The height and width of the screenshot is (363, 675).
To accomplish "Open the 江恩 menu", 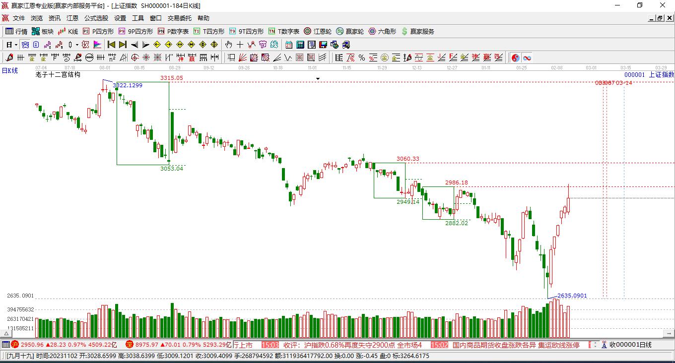I will point(72,18).
